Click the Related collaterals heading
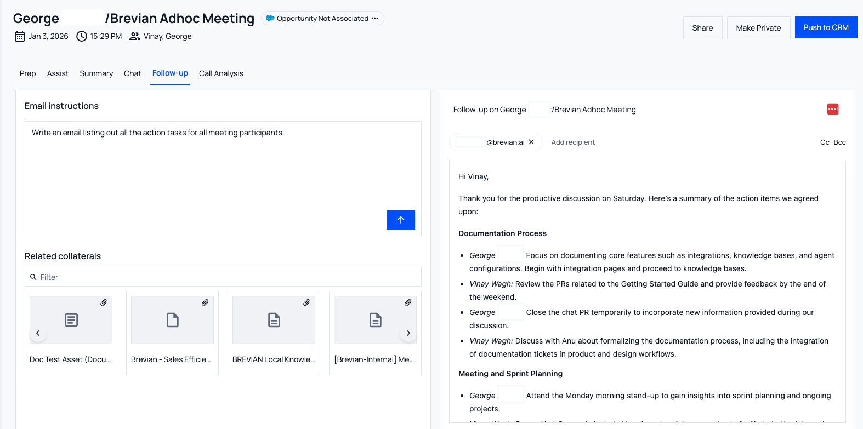Image resolution: width=863 pixels, height=429 pixels. tap(63, 256)
